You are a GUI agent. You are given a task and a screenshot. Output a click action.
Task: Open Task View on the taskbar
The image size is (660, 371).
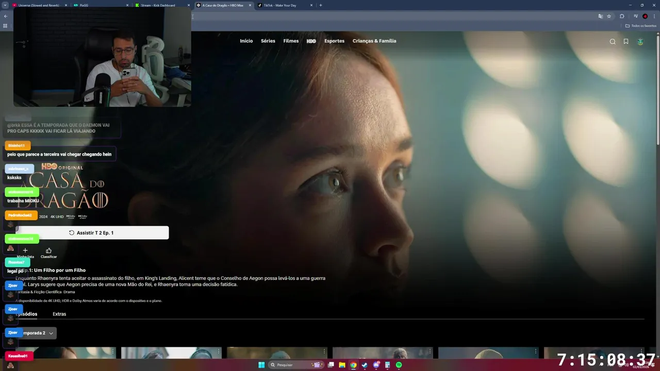click(x=331, y=365)
